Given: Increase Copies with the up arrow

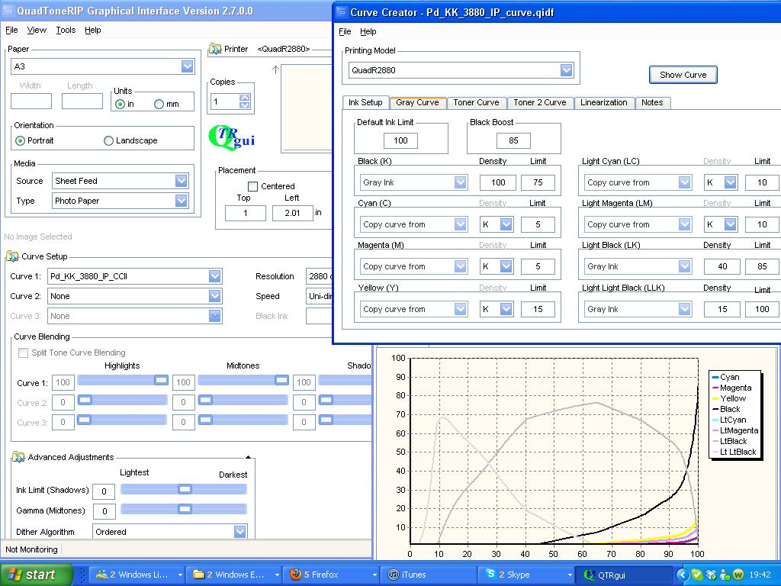Looking at the screenshot, I should pyautogui.click(x=245, y=98).
